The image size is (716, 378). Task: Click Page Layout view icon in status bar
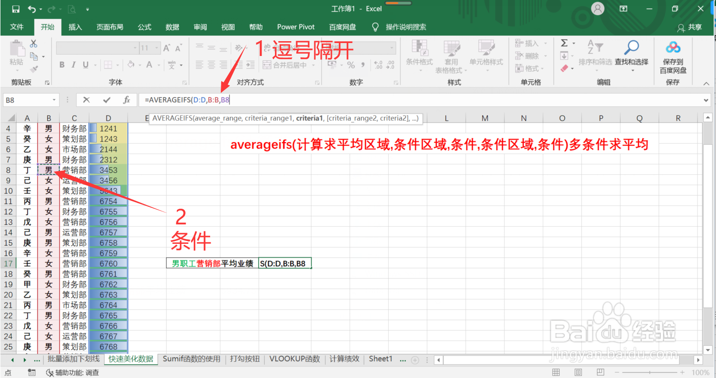(579, 372)
